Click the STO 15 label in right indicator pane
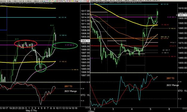 click(x=182, y=91)
